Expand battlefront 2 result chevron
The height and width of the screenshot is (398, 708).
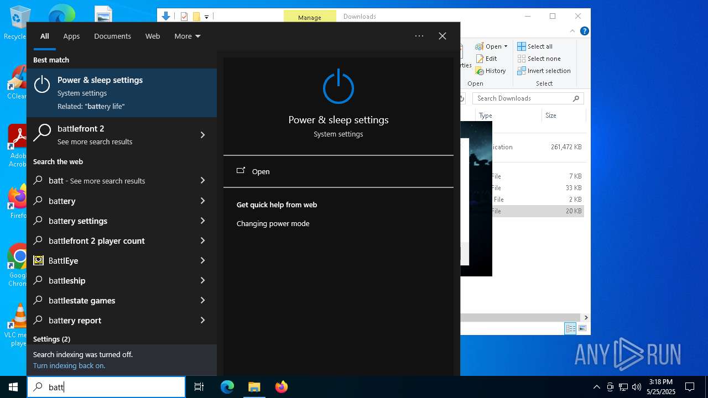coord(202,135)
